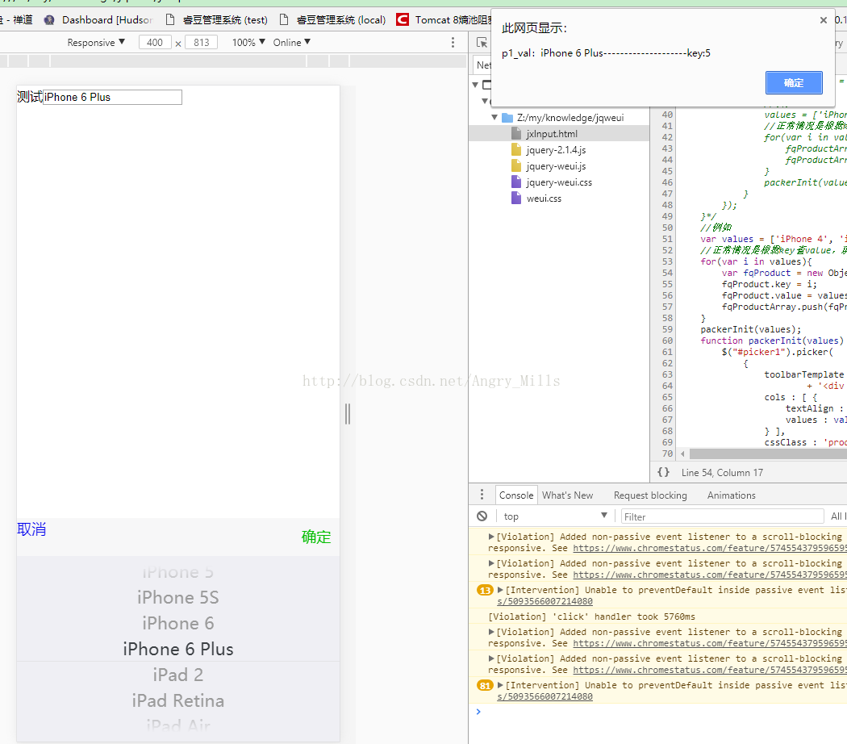Switch to the What's New tab
This screenshot has height=744, width=847.
(568, 495)
